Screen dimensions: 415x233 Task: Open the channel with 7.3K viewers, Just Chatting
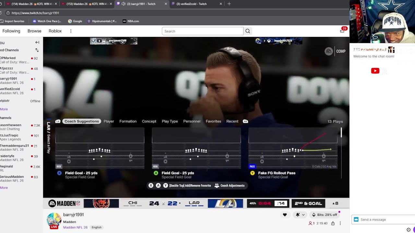point(20,127)
